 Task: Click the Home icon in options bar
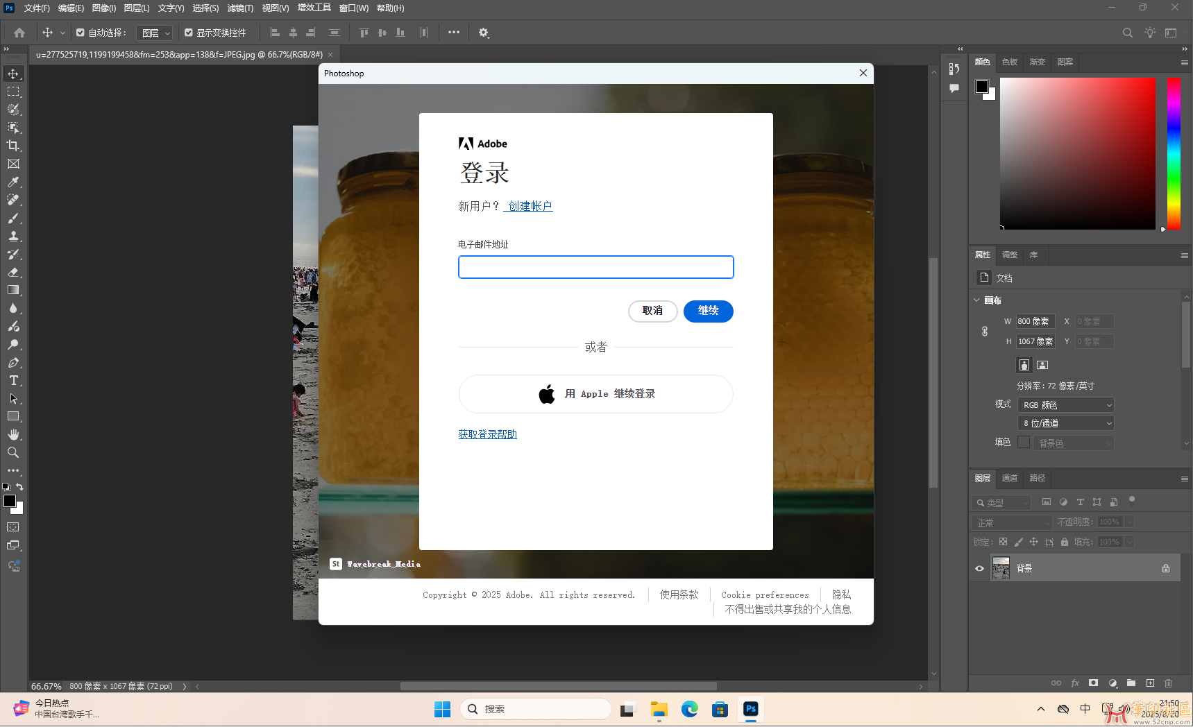coord(19,33)
